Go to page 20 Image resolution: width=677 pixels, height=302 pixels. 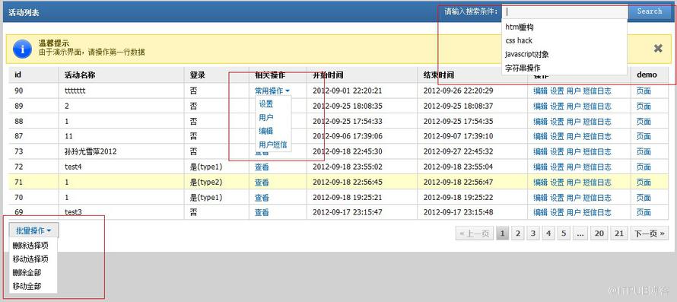[x=599, y=234]
